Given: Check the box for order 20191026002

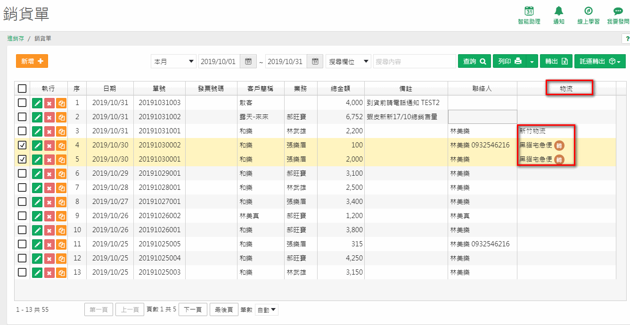Looking at the screenshot, I should 22,216.
